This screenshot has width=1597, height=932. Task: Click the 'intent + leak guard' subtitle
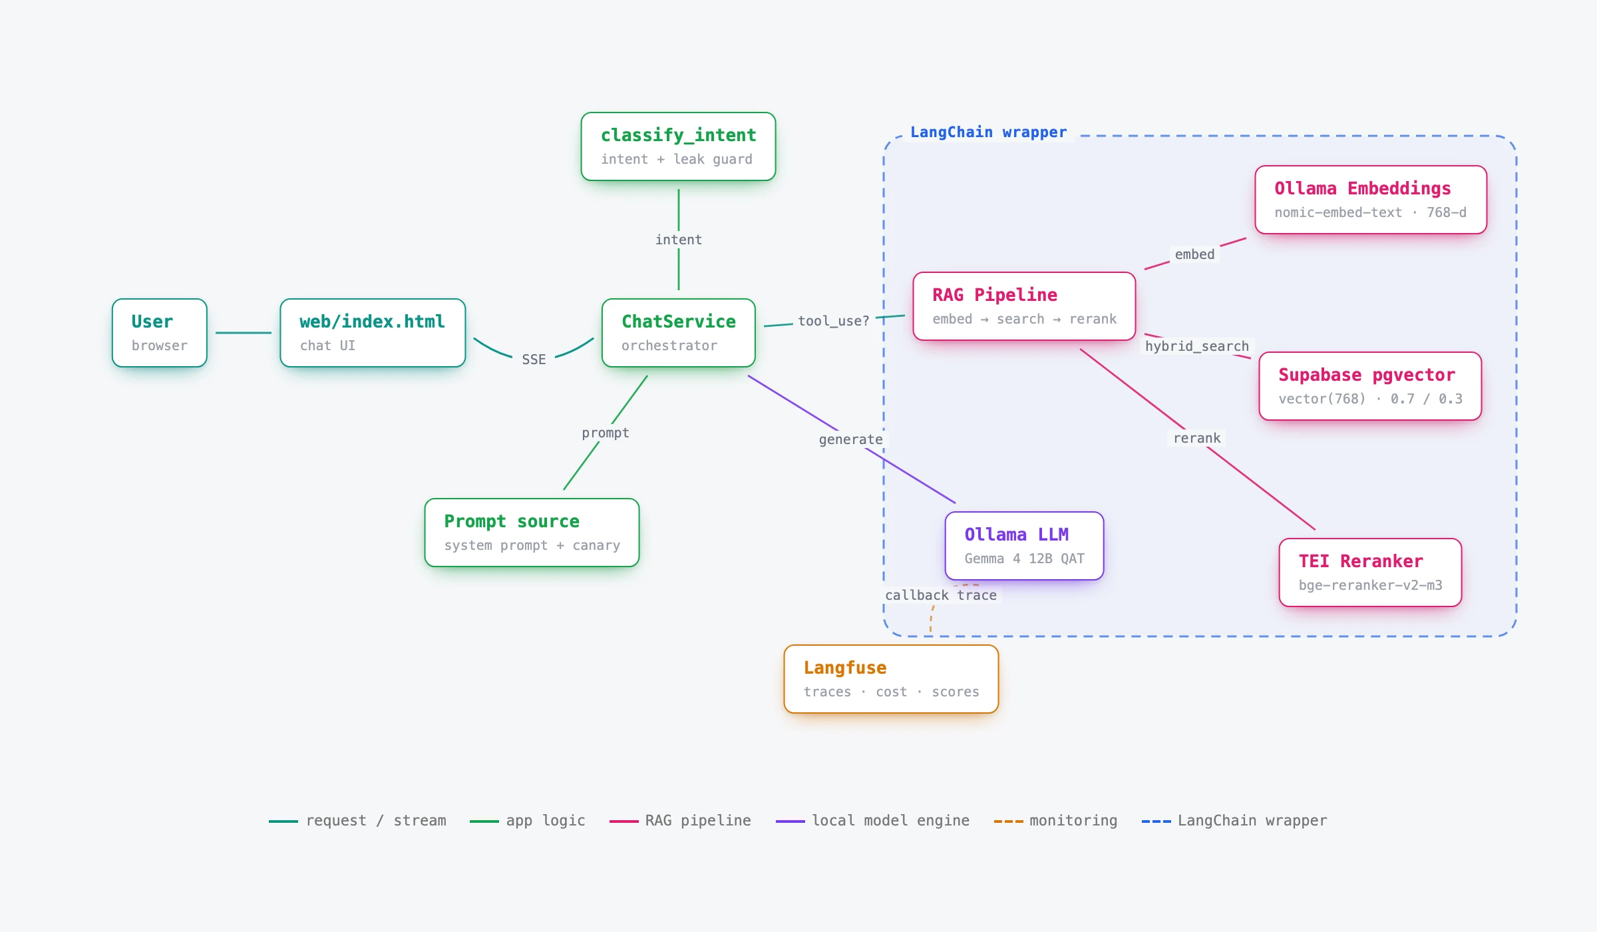click(676, 159)
